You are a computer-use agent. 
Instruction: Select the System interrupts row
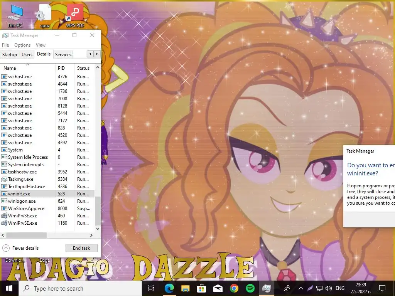point(47,164)
